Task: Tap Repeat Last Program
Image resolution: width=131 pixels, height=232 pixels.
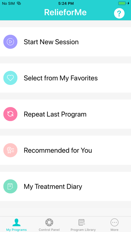Action: [x=65, y=114]
